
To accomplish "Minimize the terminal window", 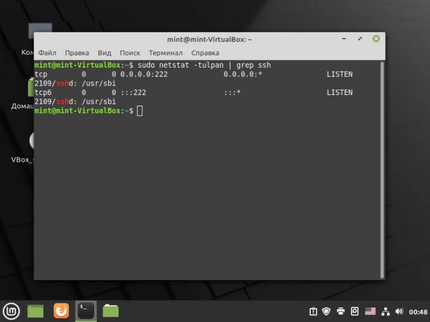I will pyautogui.click(x=344, y=39).
